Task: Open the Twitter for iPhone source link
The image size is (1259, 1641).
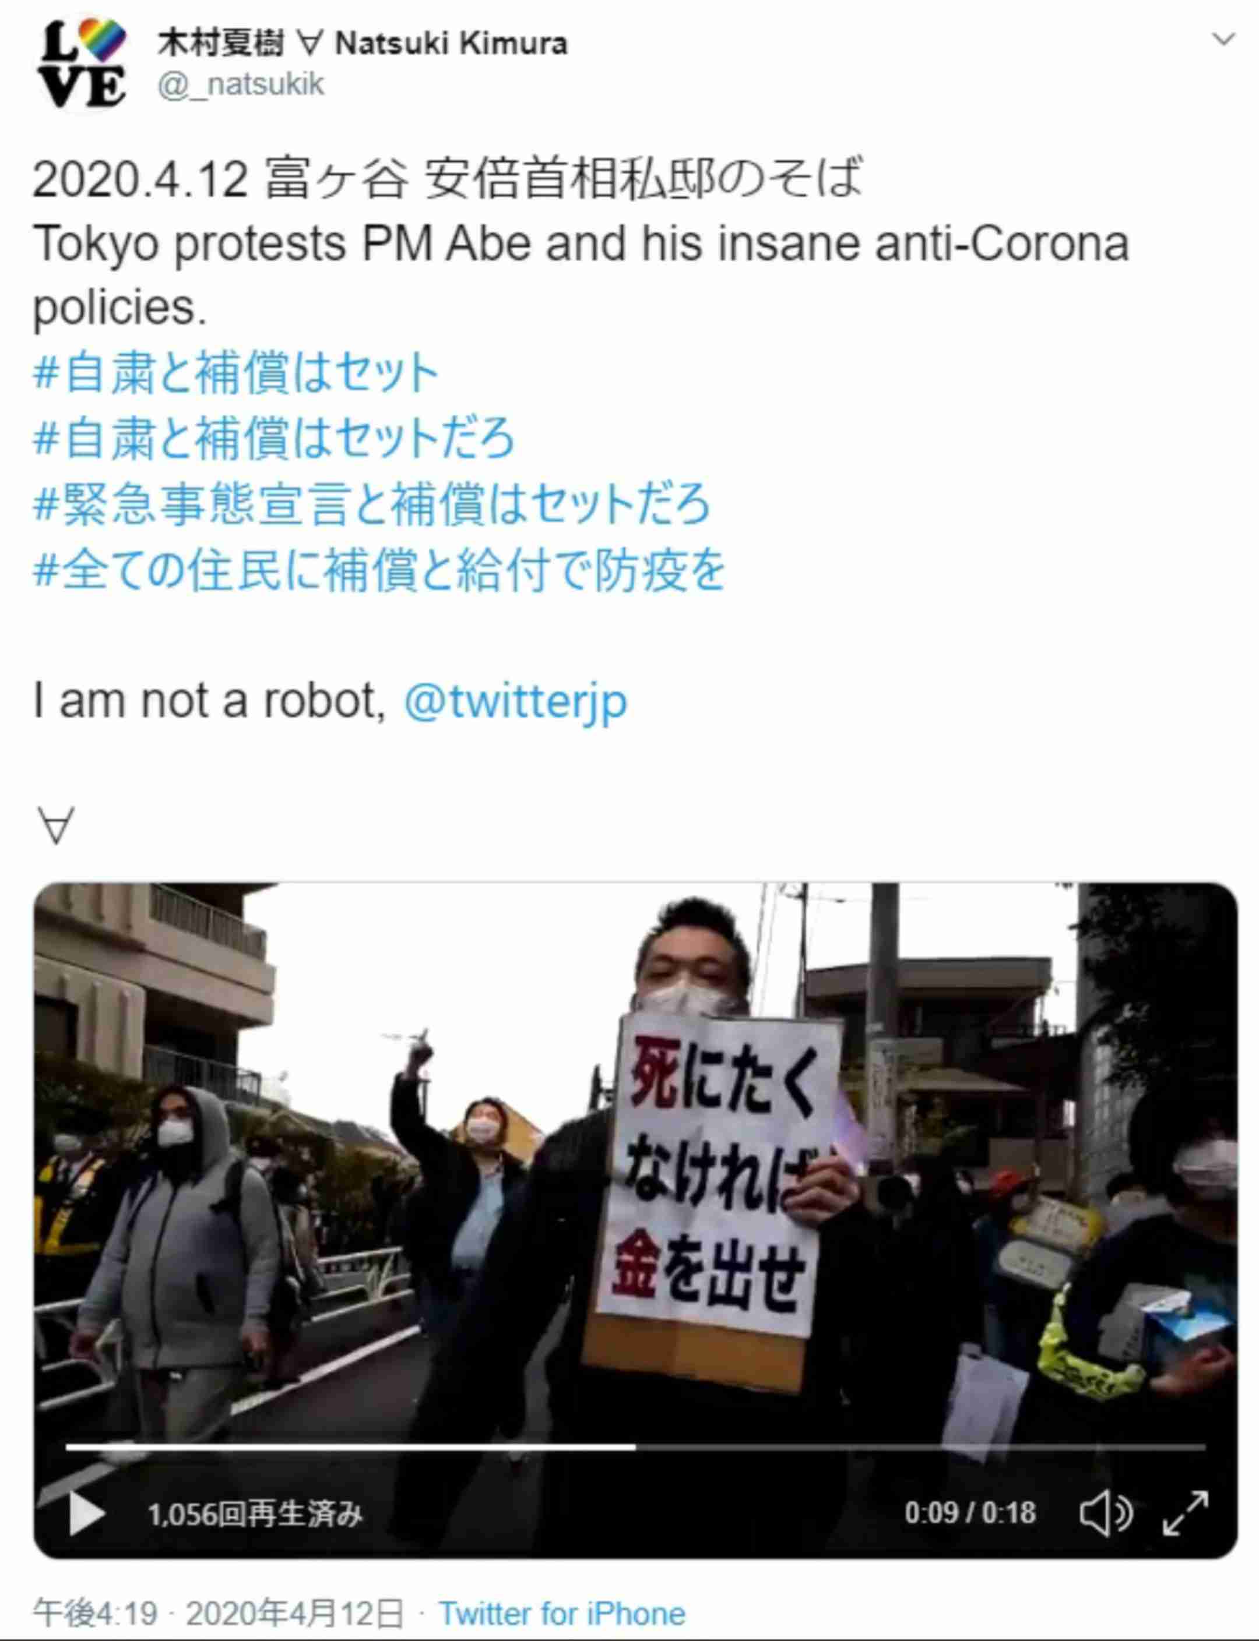Action: point(562,1613)
